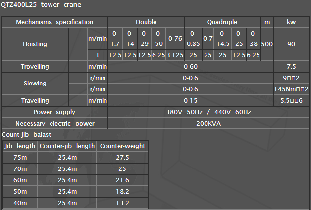Click the Slewing row label

pyautogui.click(x=35, y=84)
